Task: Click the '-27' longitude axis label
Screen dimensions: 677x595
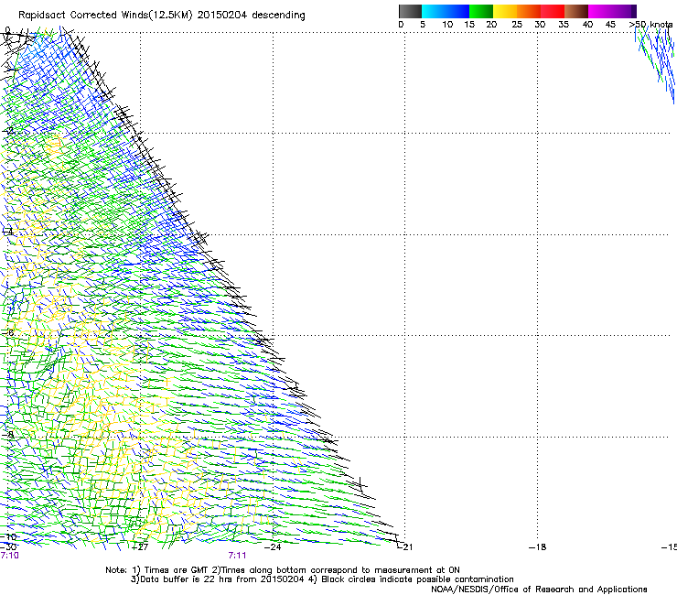Action: tap(140, 547)
